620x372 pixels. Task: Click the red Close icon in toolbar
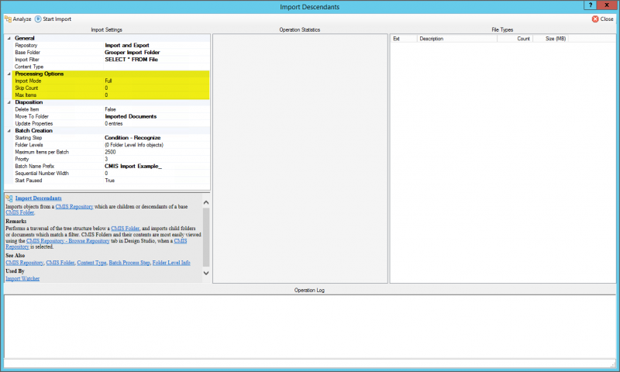595,19
